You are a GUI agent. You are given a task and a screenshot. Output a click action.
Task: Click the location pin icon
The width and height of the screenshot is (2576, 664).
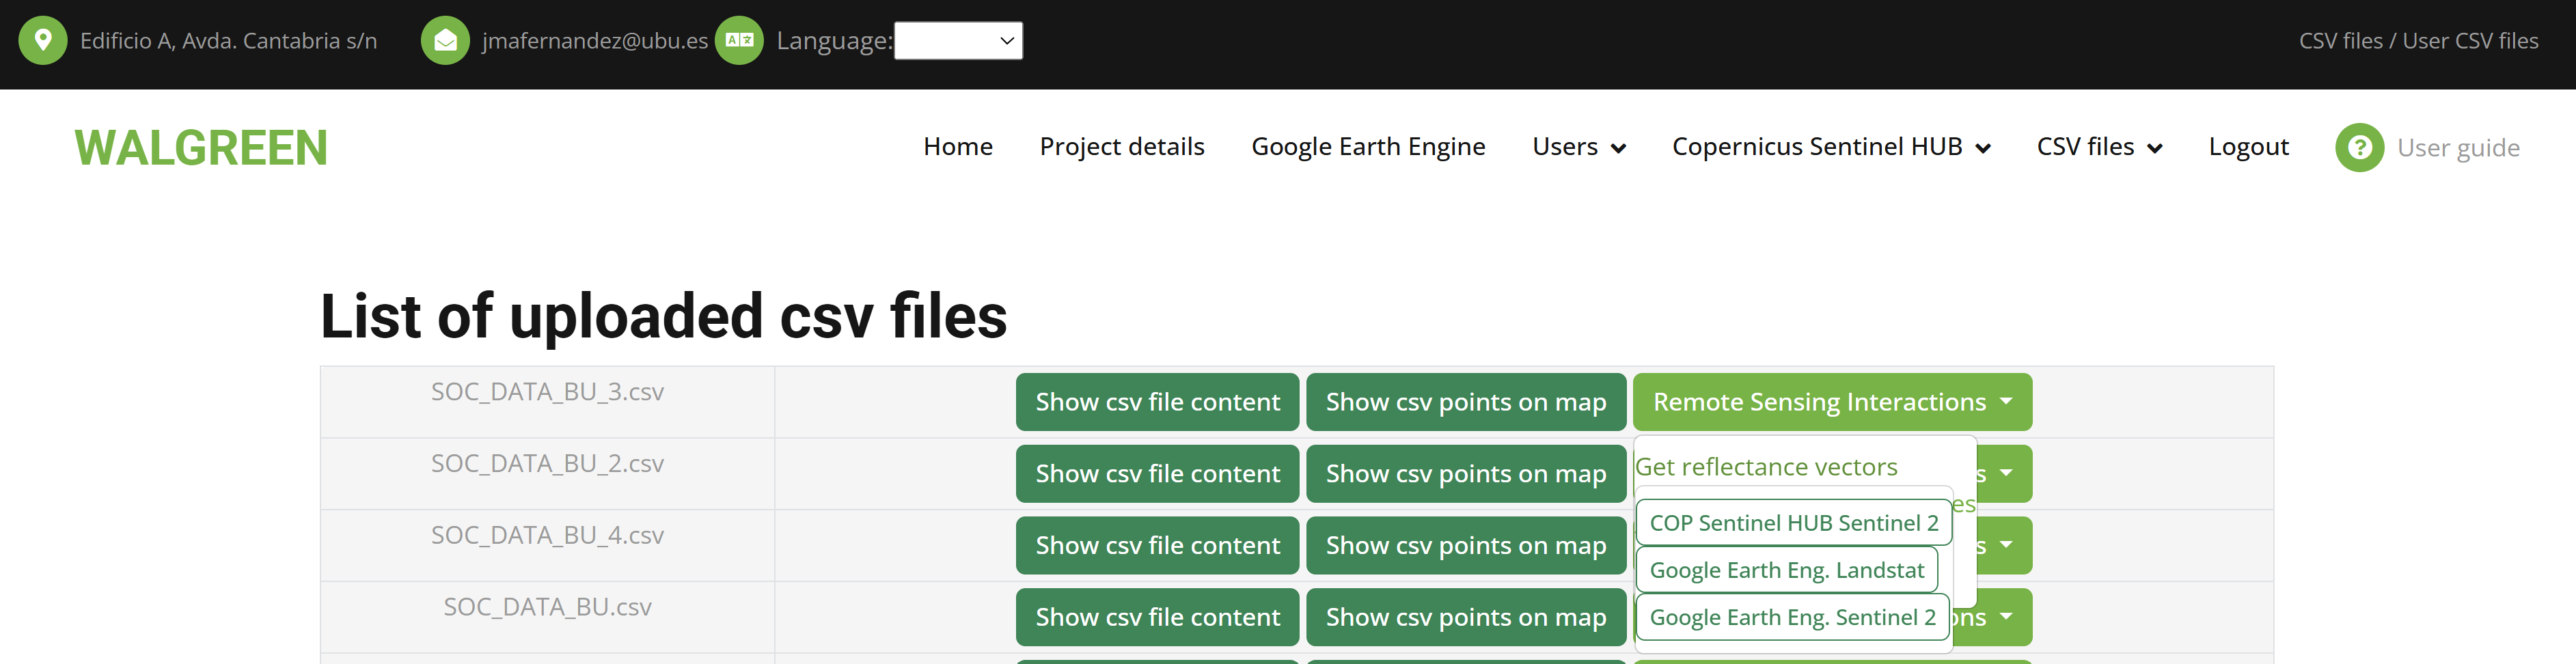click(x=43, y=41)
